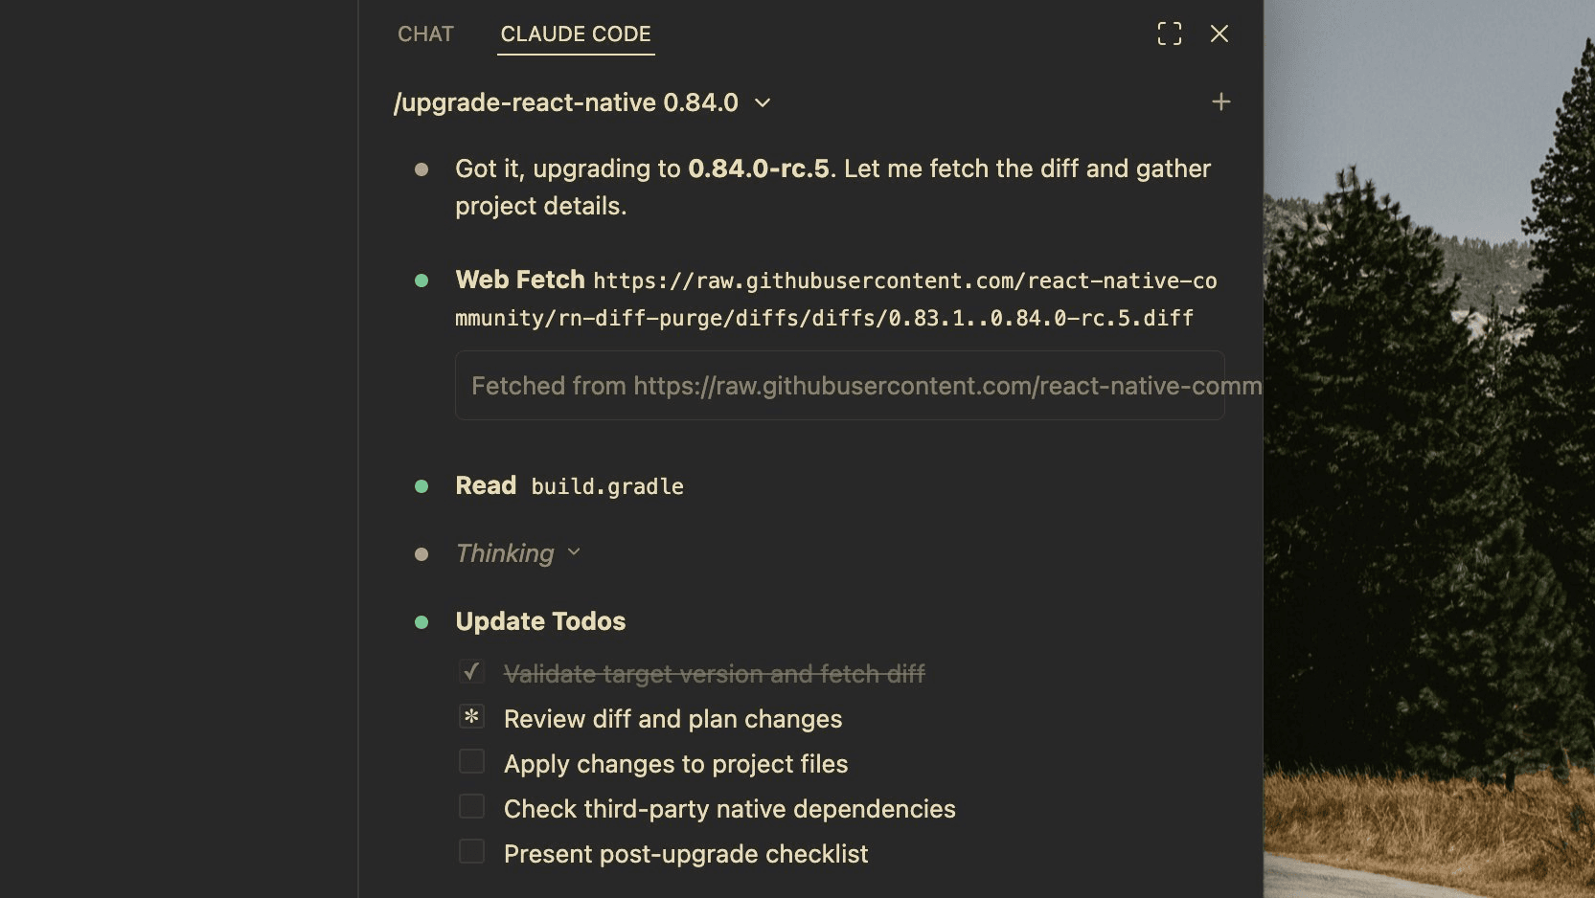Click the green dot beside Web Fetch
1595x898 pixels.
tap(422, 281)
